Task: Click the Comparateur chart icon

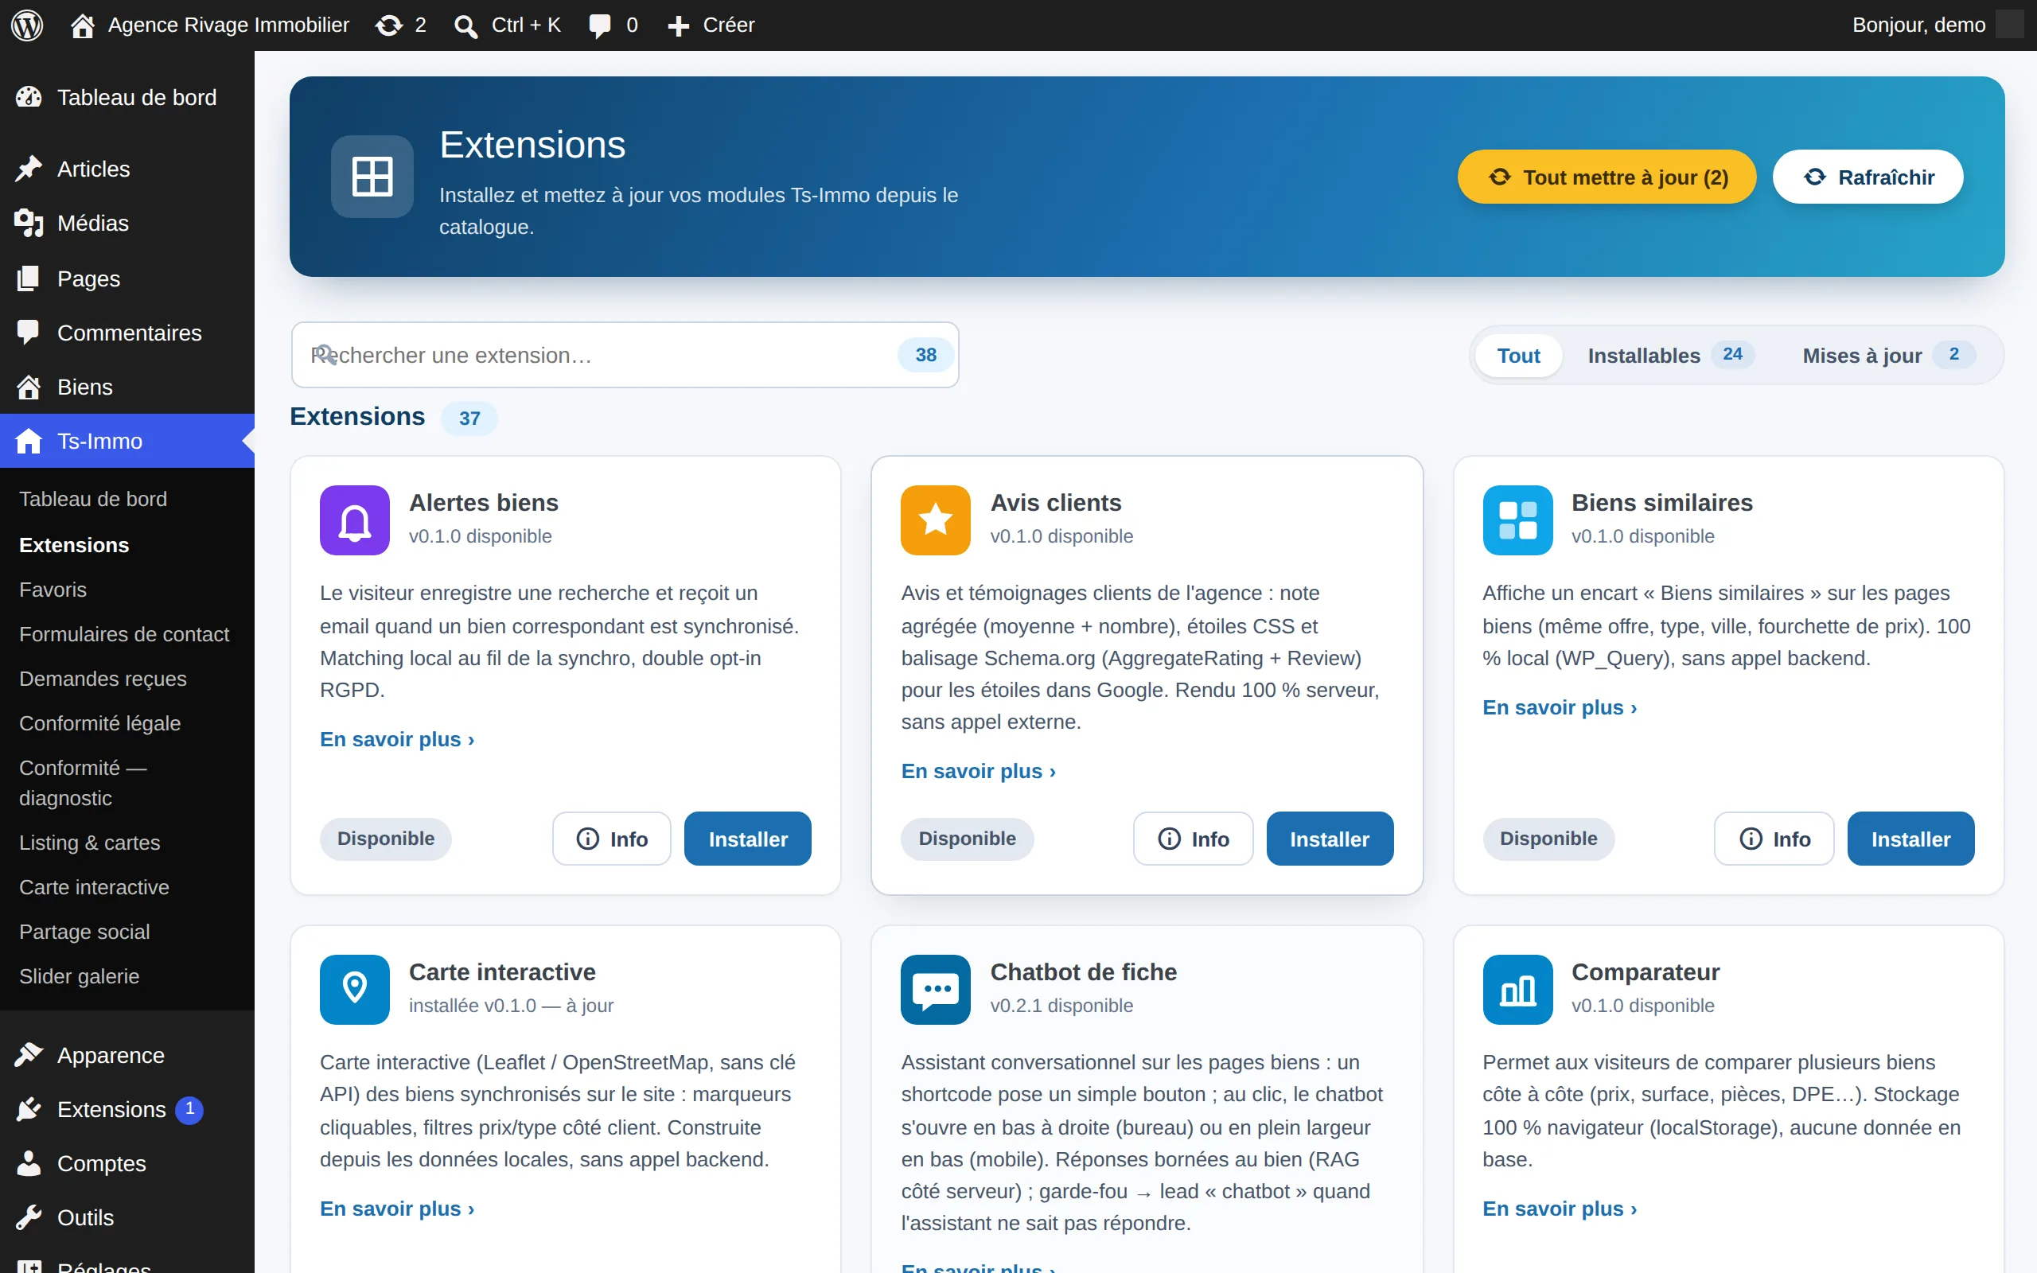Action: point(1517,989)
